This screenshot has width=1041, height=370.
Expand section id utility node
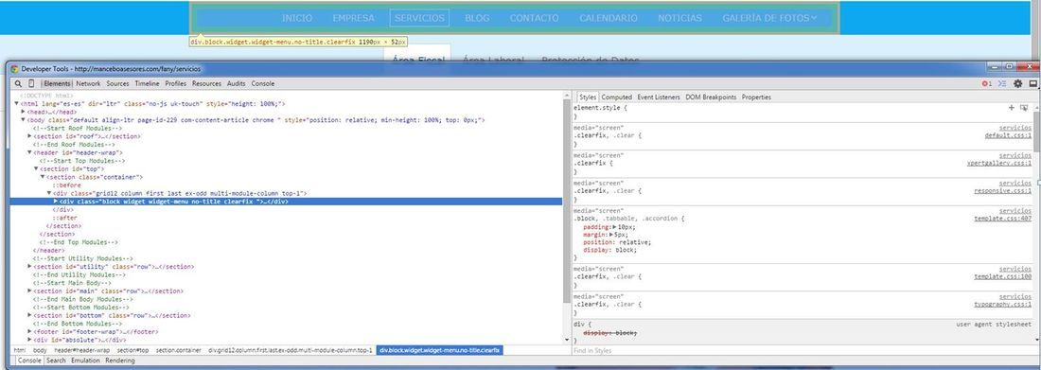coord(30,266)
